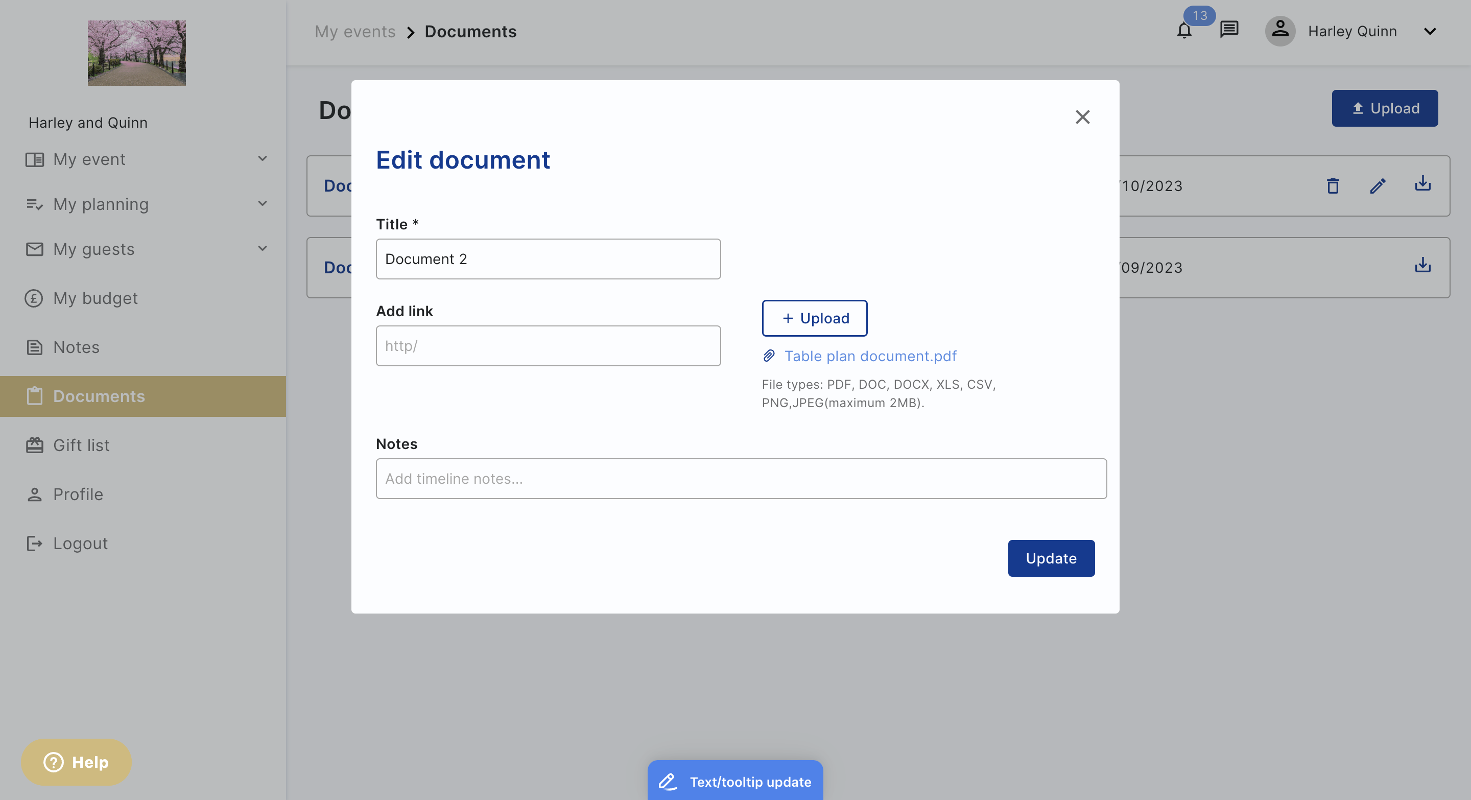
Task: Click the My event sidebar icon
Action: coord(34,159)
